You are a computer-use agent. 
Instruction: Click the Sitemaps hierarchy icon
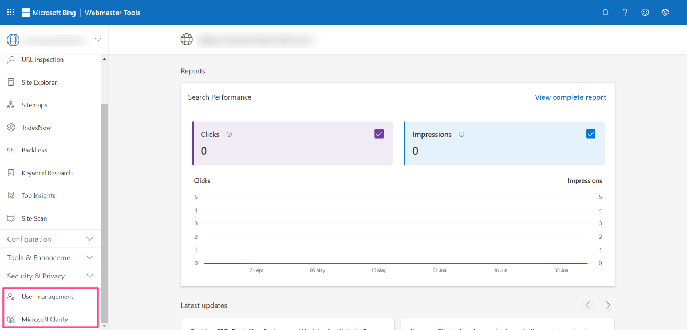pyautogui.click(x=11, y=105)
